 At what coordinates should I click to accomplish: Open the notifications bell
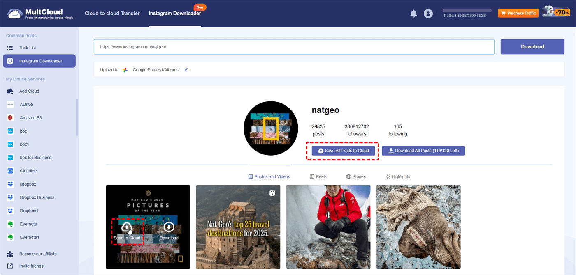414,14
